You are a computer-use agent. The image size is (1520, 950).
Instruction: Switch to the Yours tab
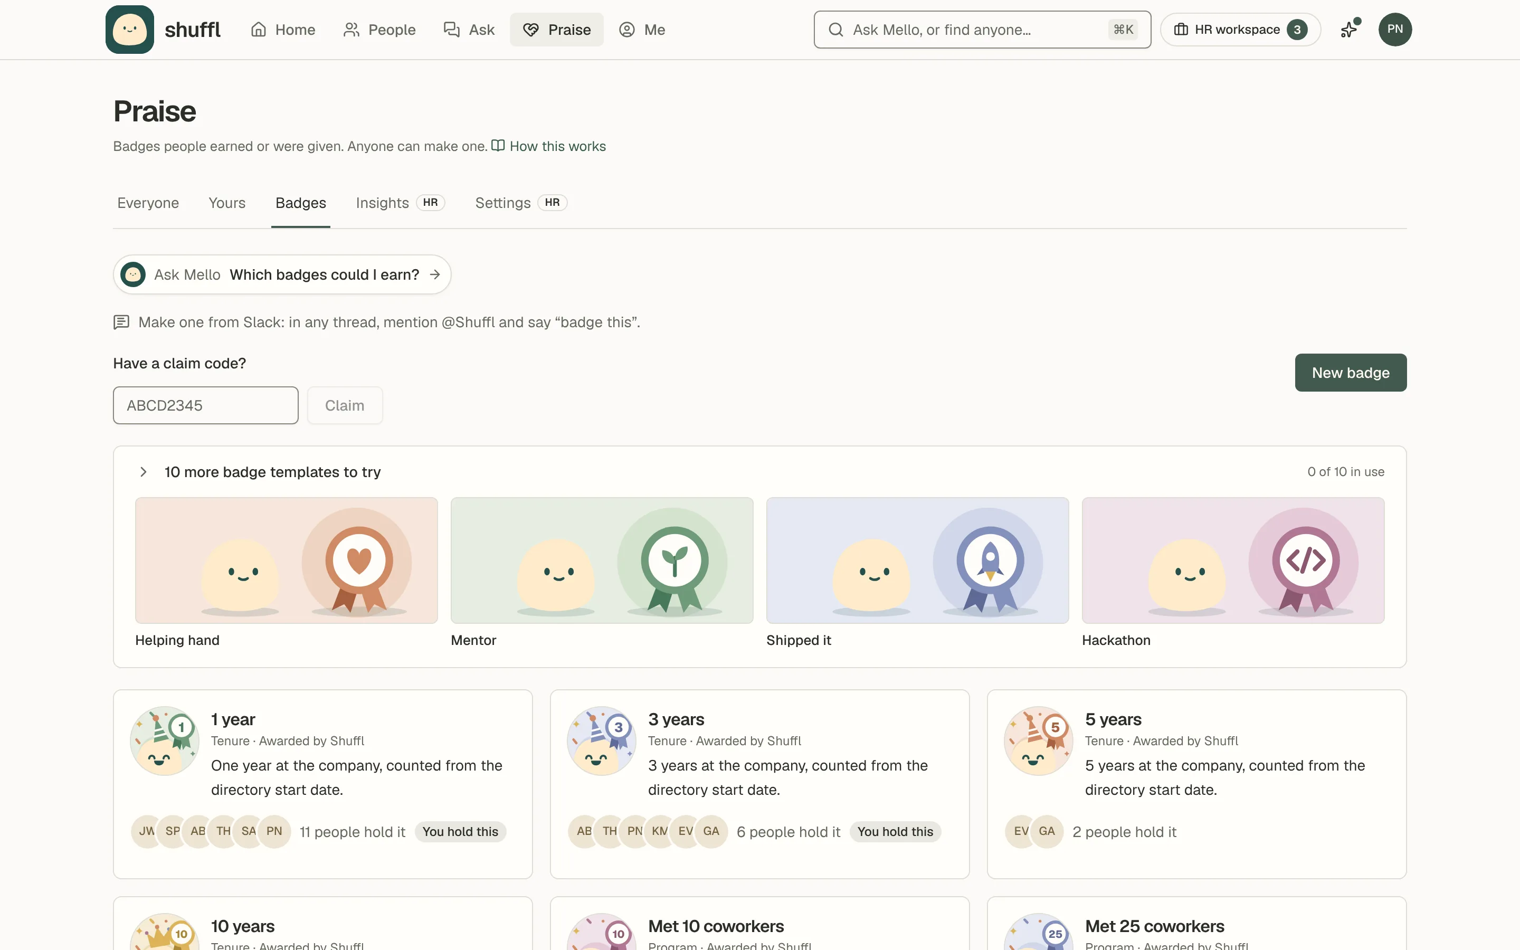tap(227, 203)
